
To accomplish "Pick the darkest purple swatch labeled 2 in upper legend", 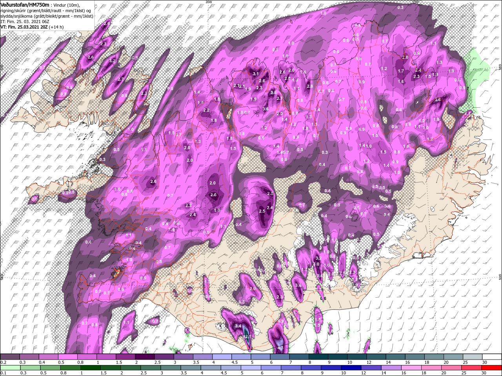I will [145, 357].
